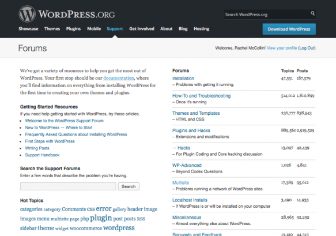Click the error hot topic tag
336x236 pixels.
click(104, 208)
